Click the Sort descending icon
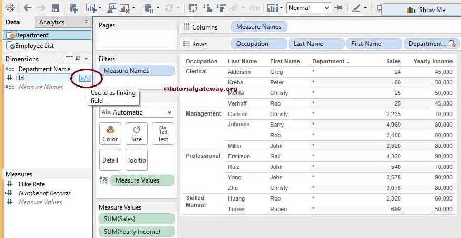 point(221,8)
